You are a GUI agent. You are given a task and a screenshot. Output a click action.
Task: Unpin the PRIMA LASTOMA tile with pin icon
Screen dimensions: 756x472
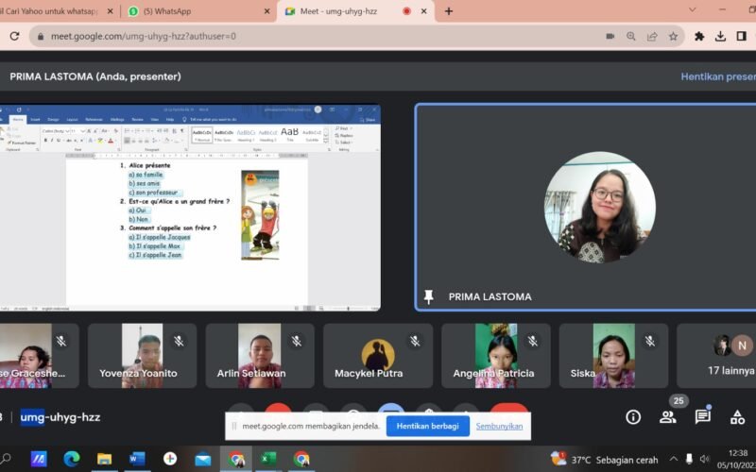(428, 296)
